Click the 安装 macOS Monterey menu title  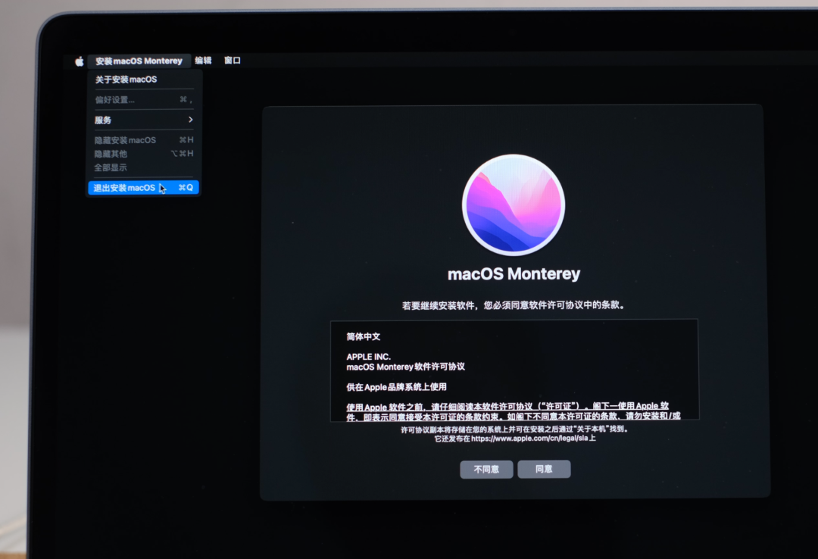139,61
